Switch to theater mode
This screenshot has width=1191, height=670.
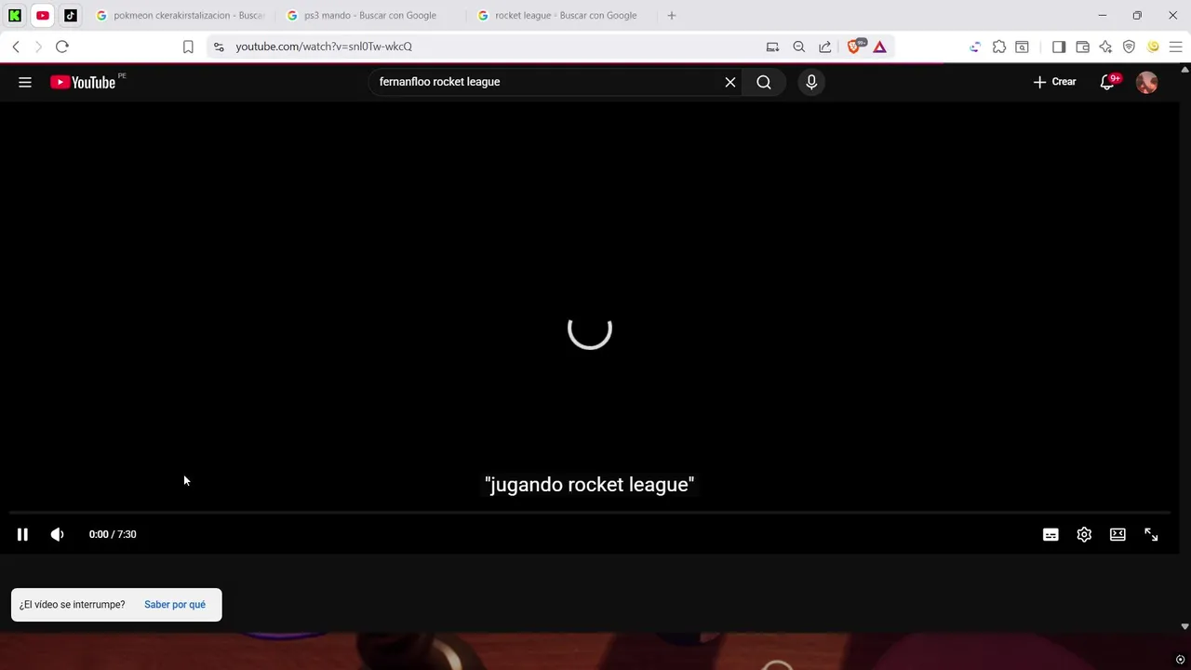click(1117, 534)
